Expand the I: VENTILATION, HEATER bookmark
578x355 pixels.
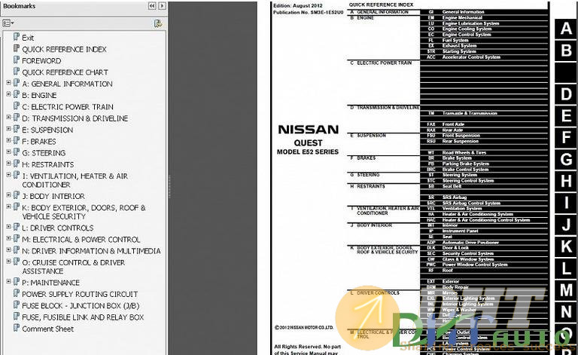pos(8,175)
